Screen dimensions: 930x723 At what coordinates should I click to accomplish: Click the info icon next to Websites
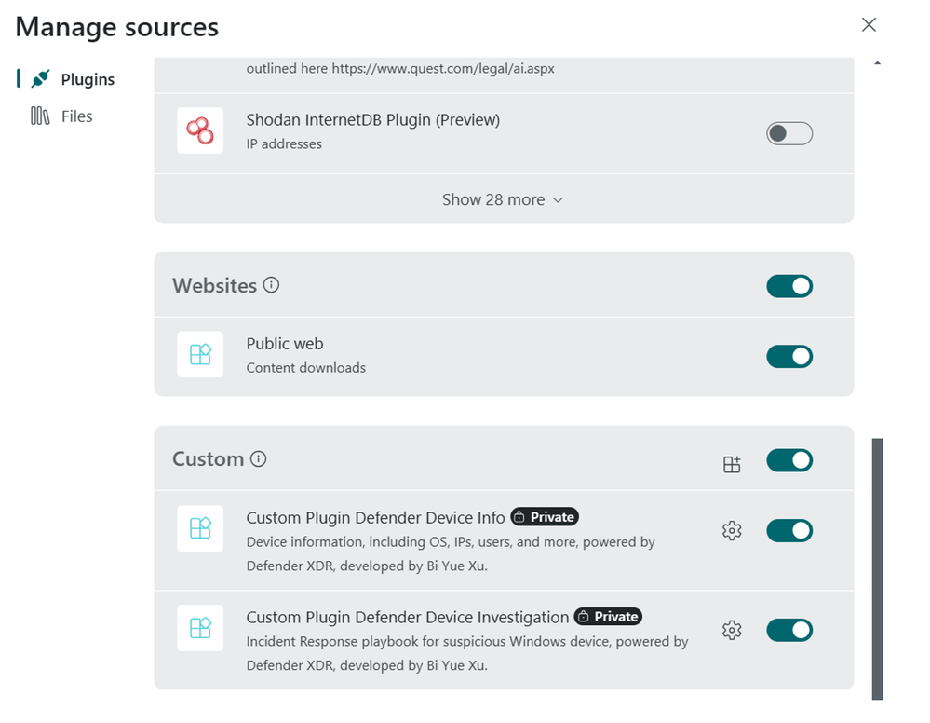pyautogui.click(x=271, y=285)
